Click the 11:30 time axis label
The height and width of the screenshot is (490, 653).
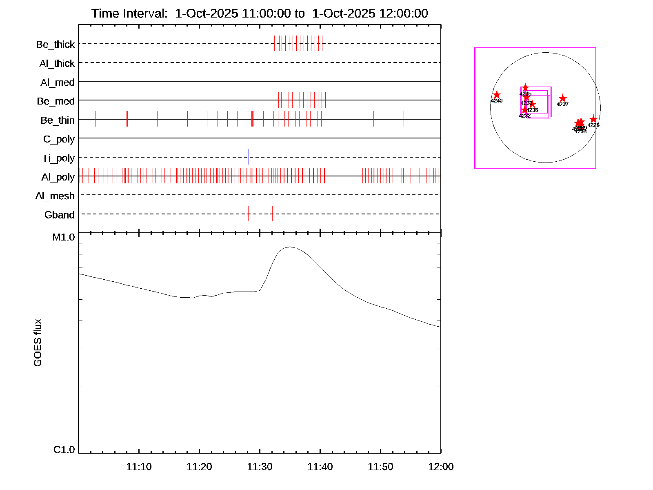click(260, 466)
